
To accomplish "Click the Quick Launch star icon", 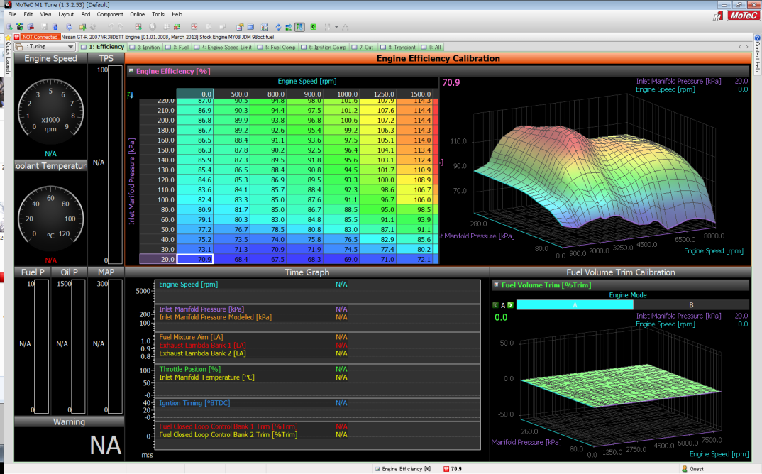I will 8,38.
